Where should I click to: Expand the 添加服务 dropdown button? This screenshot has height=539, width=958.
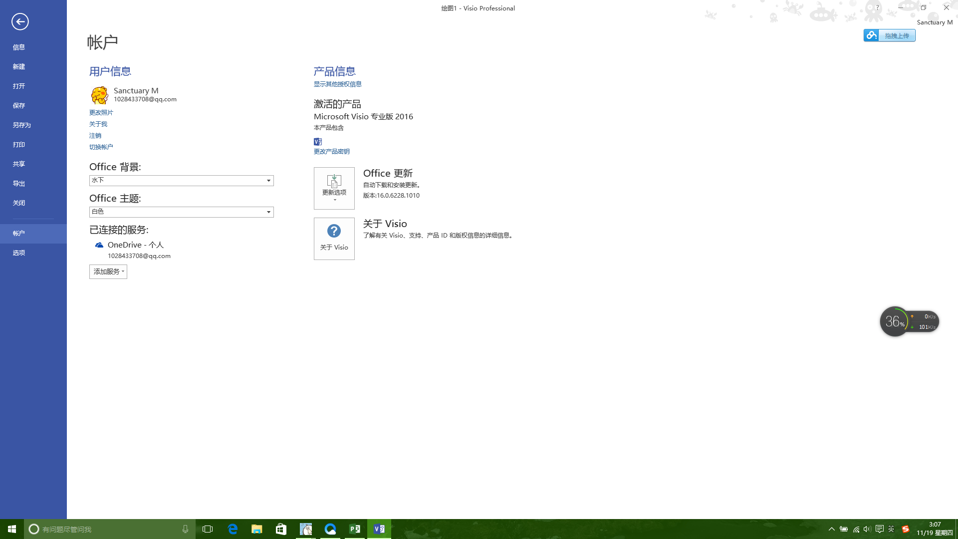[x=108, y=271]
